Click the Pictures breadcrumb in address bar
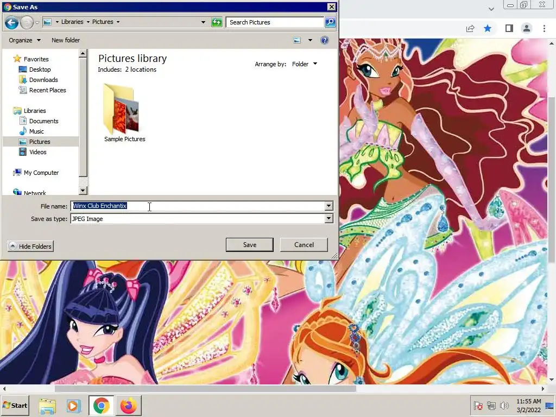556x417 pixels. 103,22
